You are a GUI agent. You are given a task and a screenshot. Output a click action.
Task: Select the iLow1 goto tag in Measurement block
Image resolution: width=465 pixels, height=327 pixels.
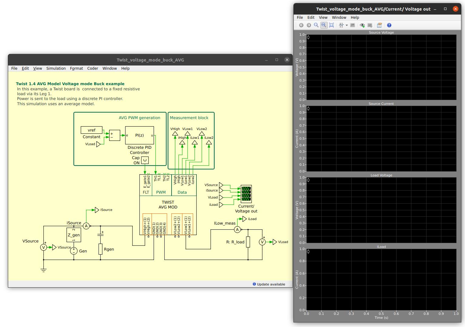195,142
